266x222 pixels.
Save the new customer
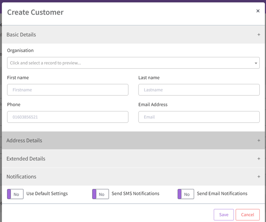coord(224,215)
